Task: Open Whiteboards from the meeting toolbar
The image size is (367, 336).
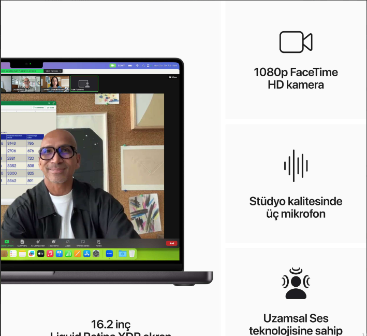Action: pyautogui.click(x=83, y=243)
